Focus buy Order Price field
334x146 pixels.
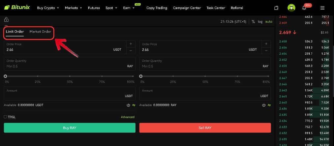pyautogui.click(x=65, y=47)
